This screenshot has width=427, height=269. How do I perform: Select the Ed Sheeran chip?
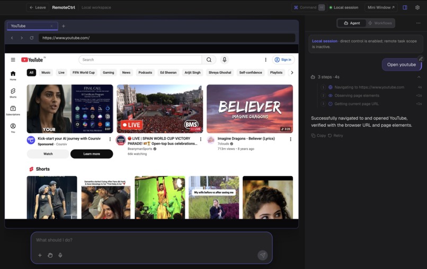point(168,73)
